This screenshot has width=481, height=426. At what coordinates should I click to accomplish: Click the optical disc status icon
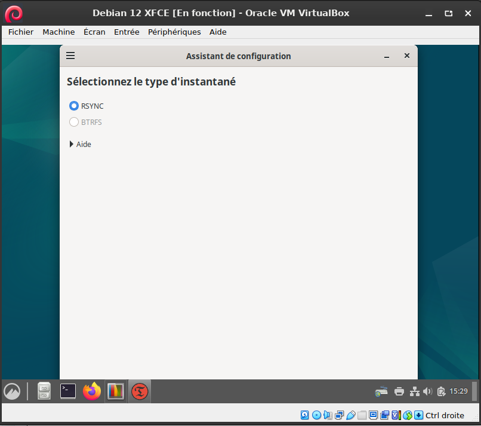[316, 415]
